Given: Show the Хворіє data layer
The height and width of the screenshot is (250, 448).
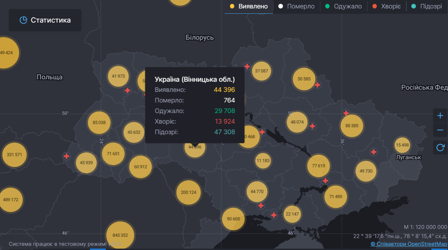Looking at the screenshot, I should (387, 6).
